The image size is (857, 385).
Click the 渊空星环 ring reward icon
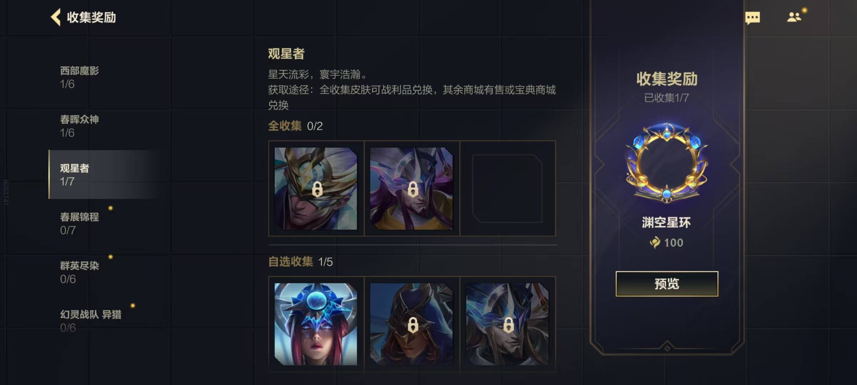pos(667,163)
